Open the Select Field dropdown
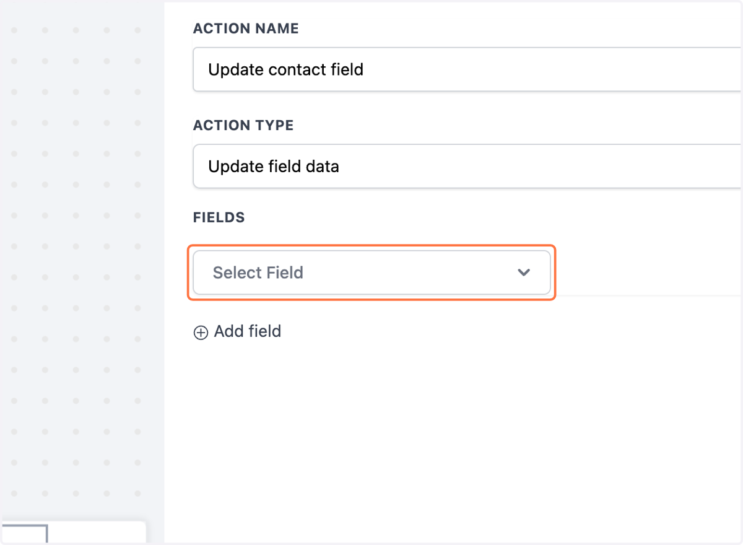 (371, 272)
